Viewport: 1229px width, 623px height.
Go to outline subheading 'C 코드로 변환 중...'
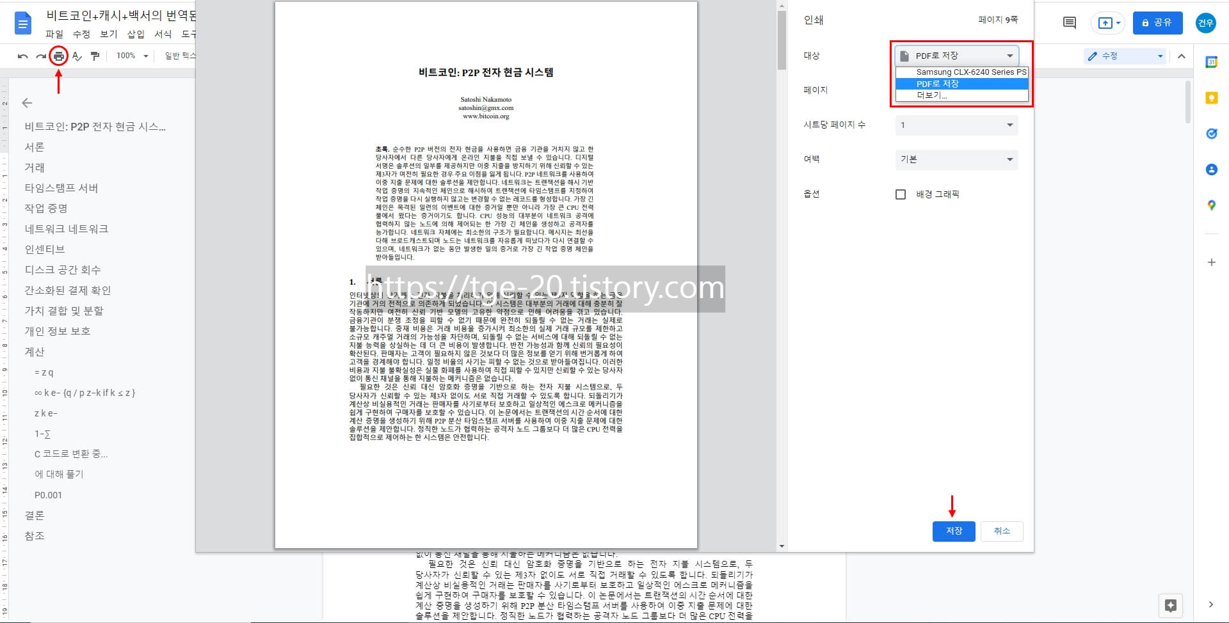[71, 454]
